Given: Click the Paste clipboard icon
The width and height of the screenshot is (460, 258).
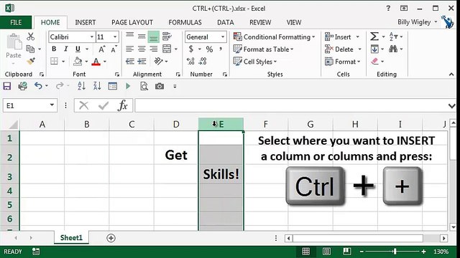Looking at the screenshot, I should pos(14,42).
